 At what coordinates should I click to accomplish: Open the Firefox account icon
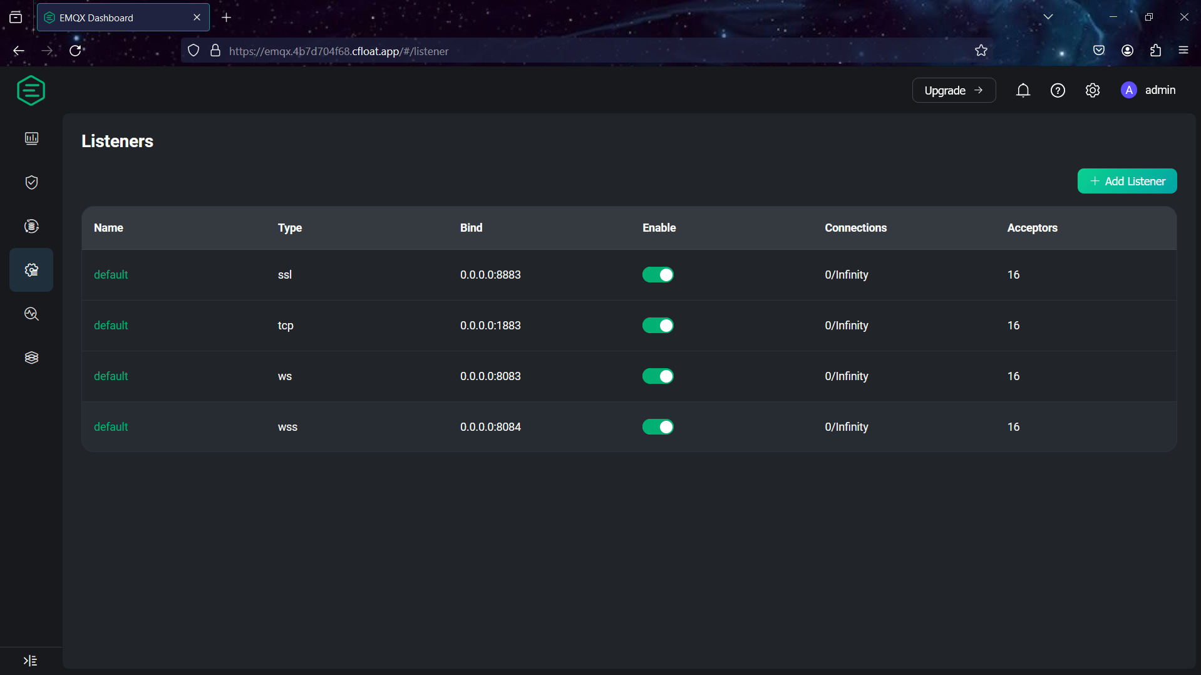pos(1127,51)
